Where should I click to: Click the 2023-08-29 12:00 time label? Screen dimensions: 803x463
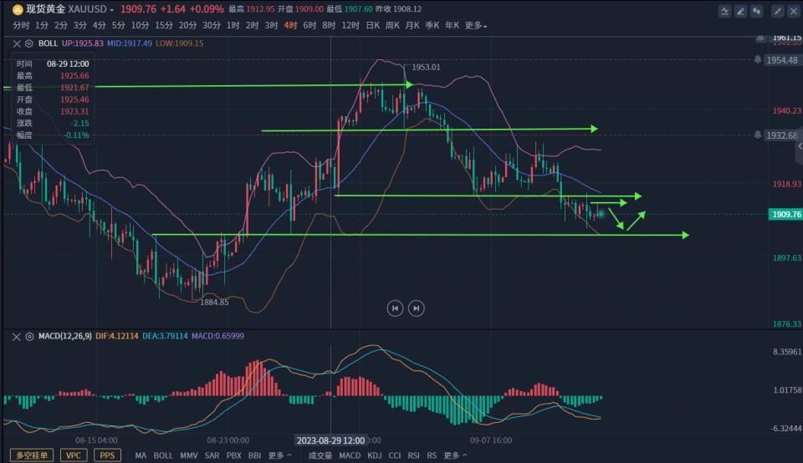pos(331,440)
